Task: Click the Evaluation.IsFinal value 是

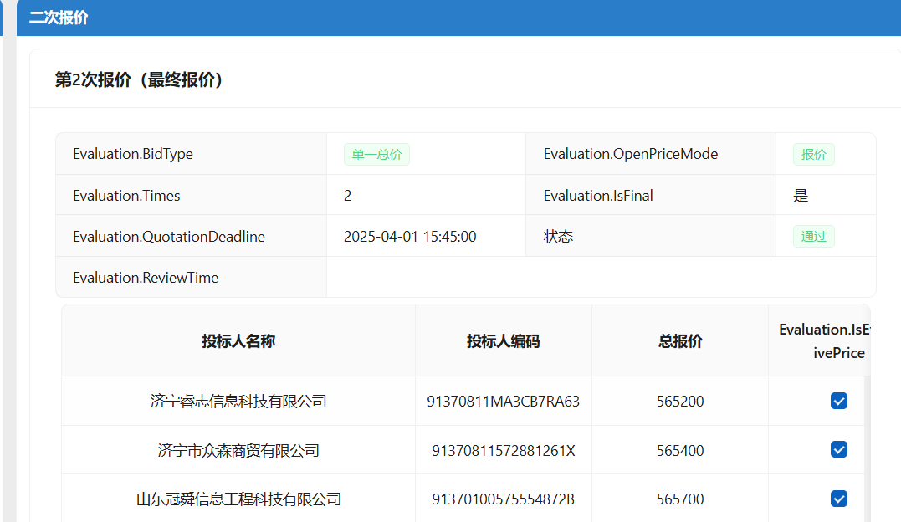Action: pos(801,196)
